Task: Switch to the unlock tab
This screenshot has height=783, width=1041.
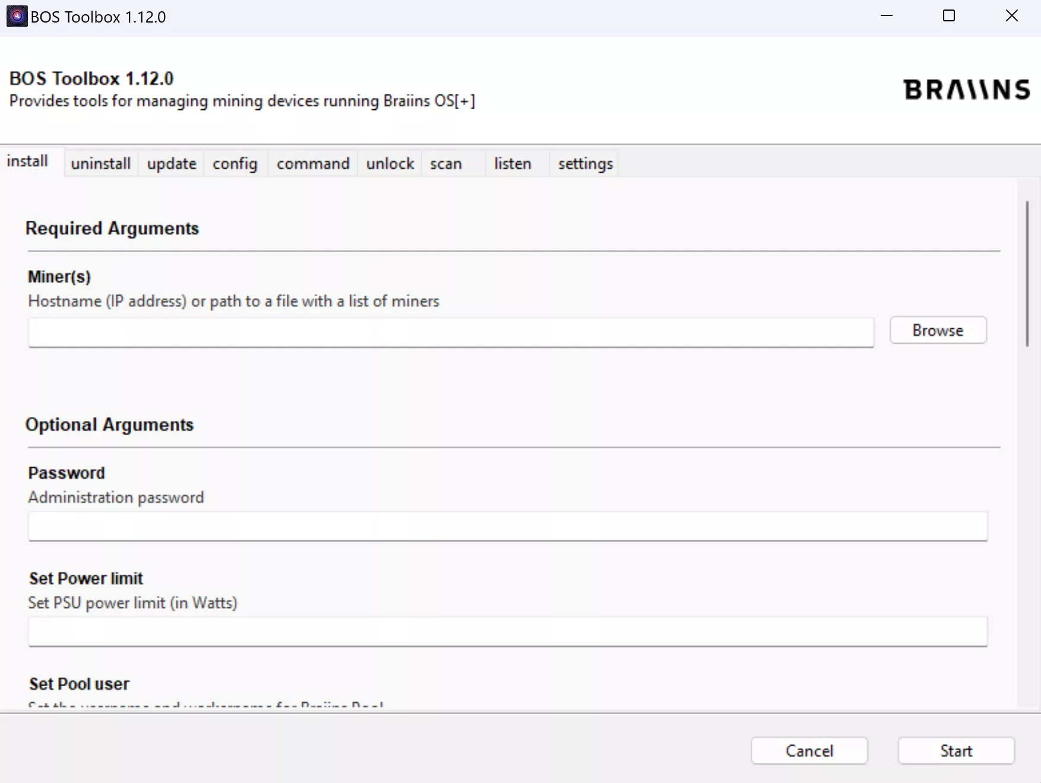Action: [390, 164]
